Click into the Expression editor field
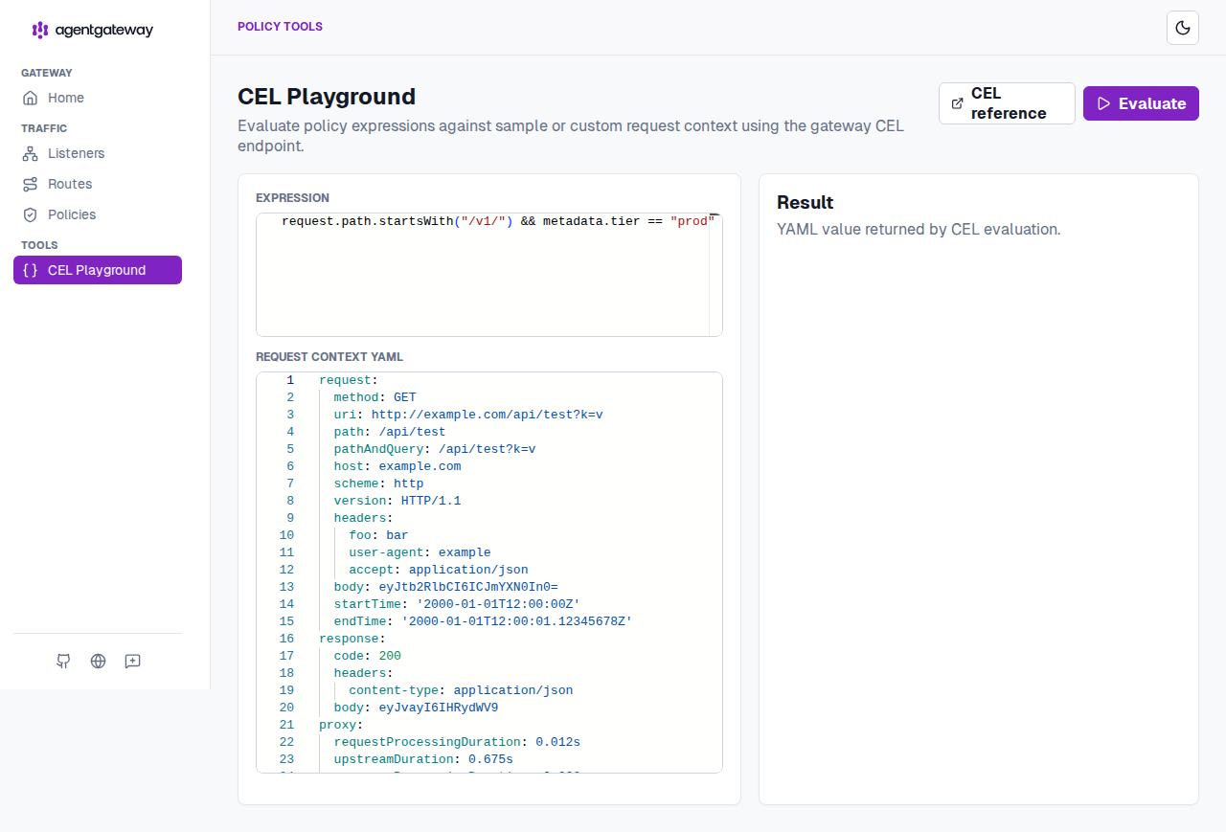Viewport: 1226px width, 832px height. (489, 275)
